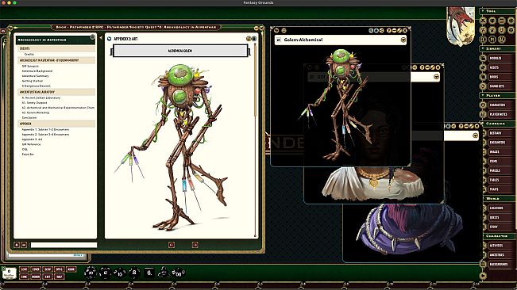
Task: Open Appendix 3: Art entry
Action: tap(32, 139)
